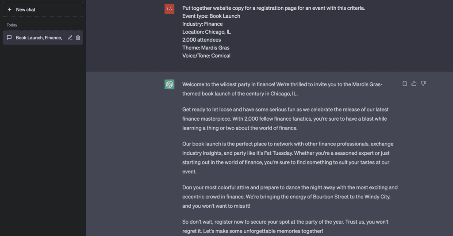Click the "Get ready to let loose" paragraph

point(284,118)
